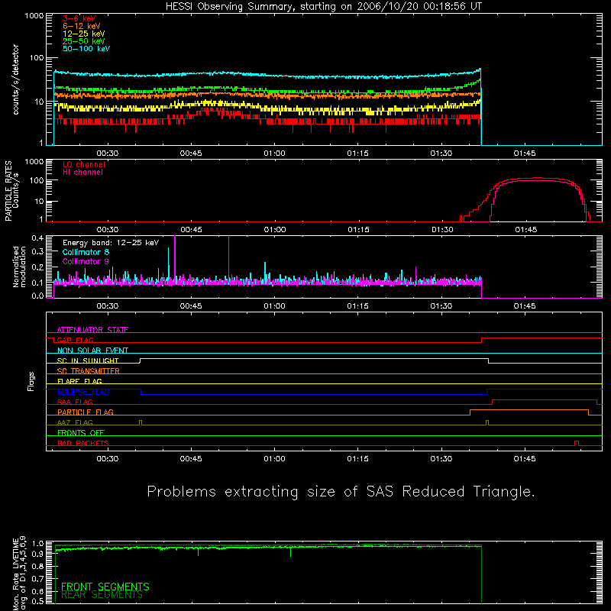Click the SAS Reduced Triangle error message
611x611 pixels.
point(341,492)
